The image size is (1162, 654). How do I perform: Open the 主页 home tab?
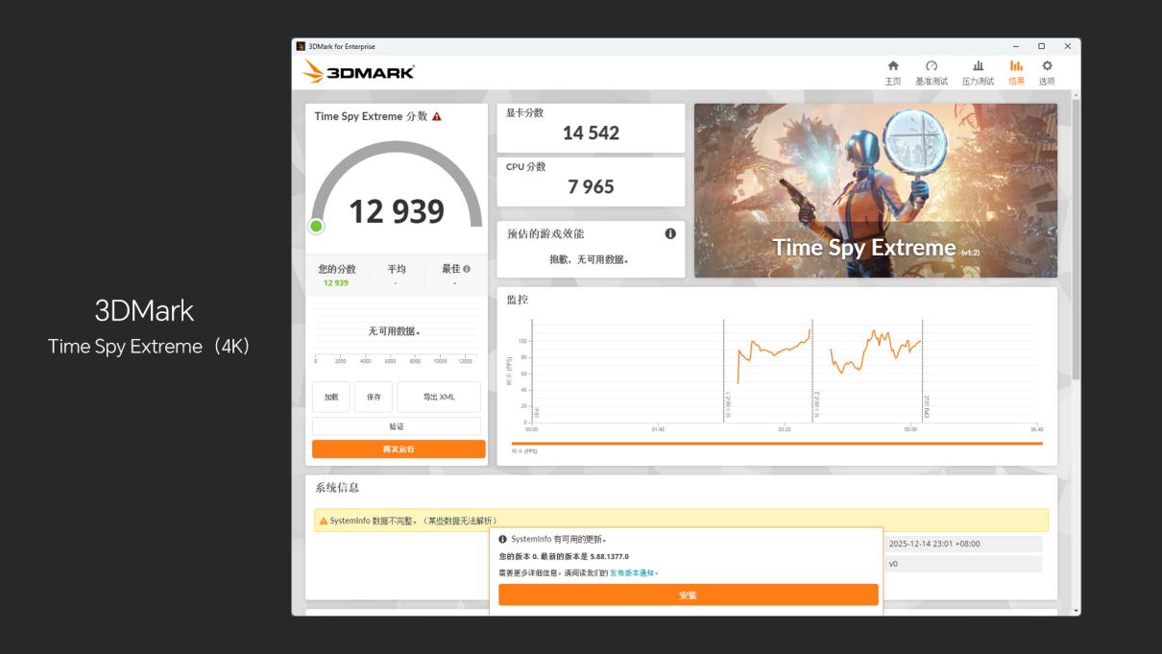[x=893, y=72]
